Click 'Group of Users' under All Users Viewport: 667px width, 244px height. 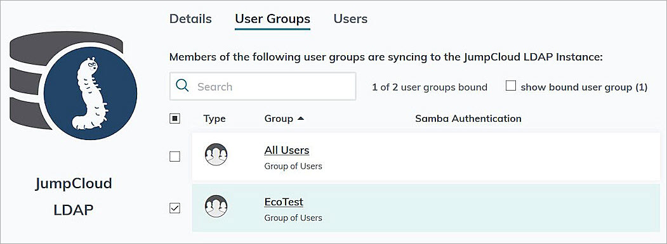[293, 166]
